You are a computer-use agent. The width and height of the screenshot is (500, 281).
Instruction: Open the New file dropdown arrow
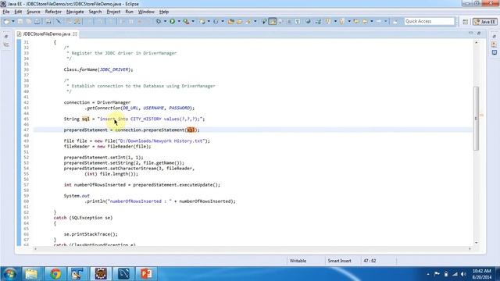[12, 21]
